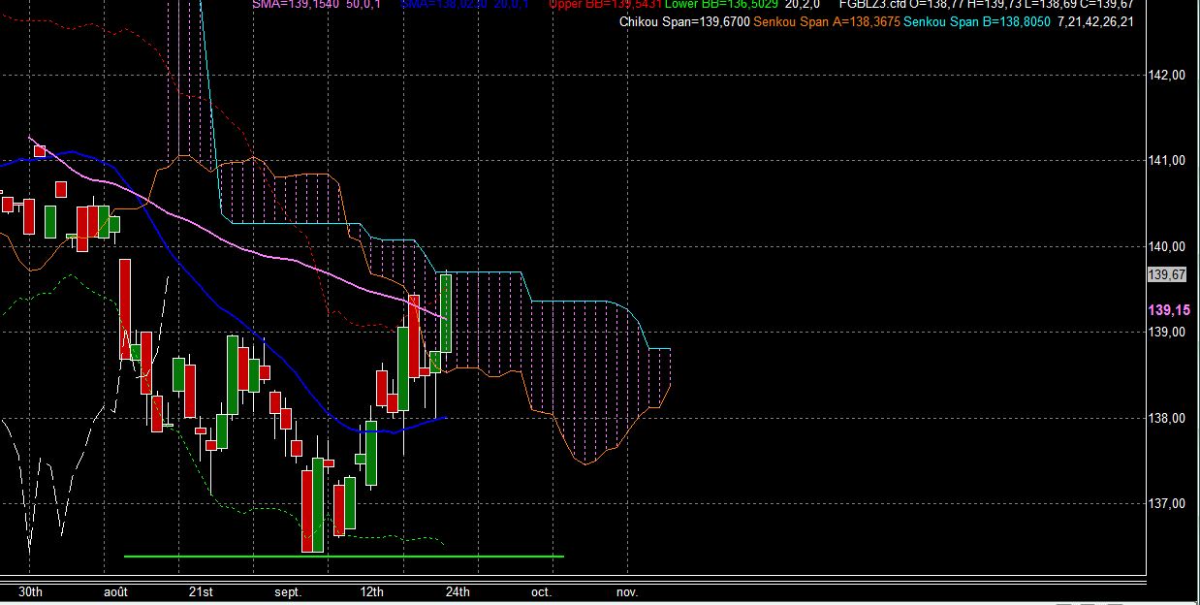
Task: Click the 30th date axis label
Action: (x=30, y=591)
